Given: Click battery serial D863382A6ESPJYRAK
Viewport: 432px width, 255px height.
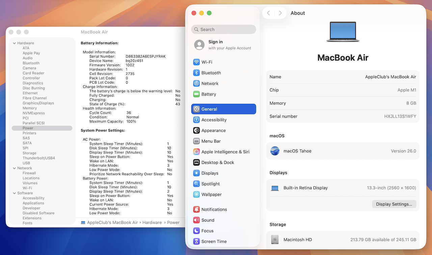Looking at the screenshot, I should point(145,56).
